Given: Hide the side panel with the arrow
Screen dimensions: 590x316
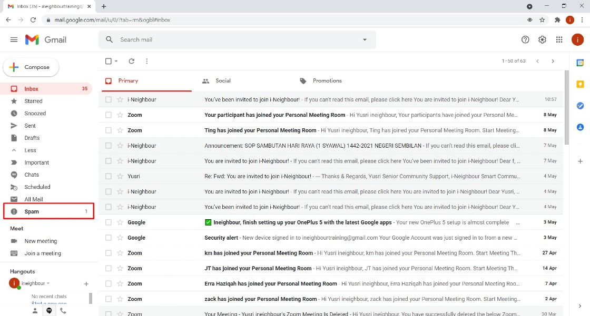Looking at the screenshot, I should coord(580,306).
